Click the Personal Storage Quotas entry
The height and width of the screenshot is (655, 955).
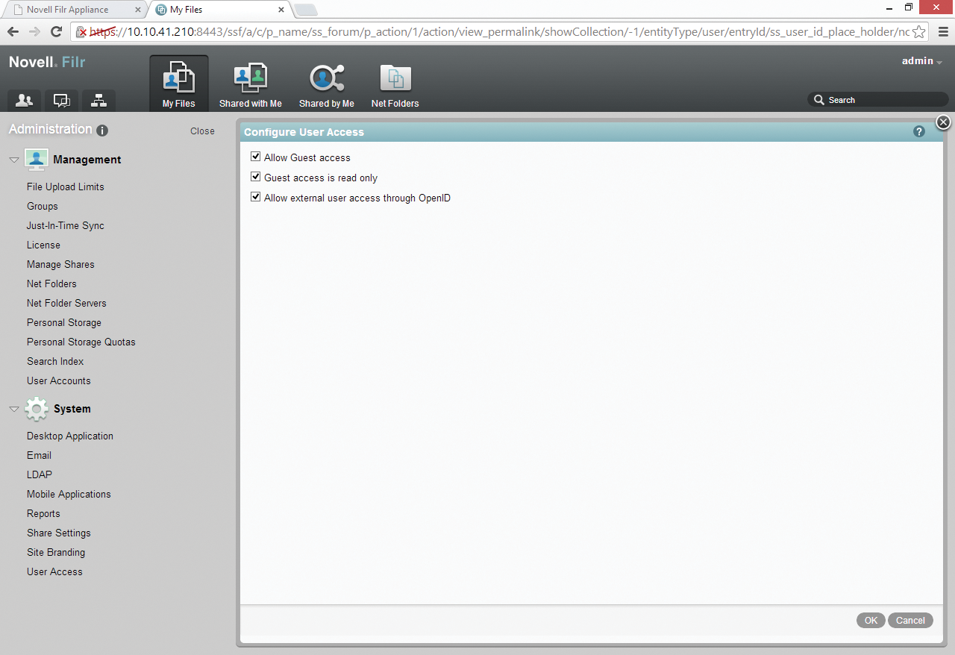pyautogui.click(x=81, y=342)
